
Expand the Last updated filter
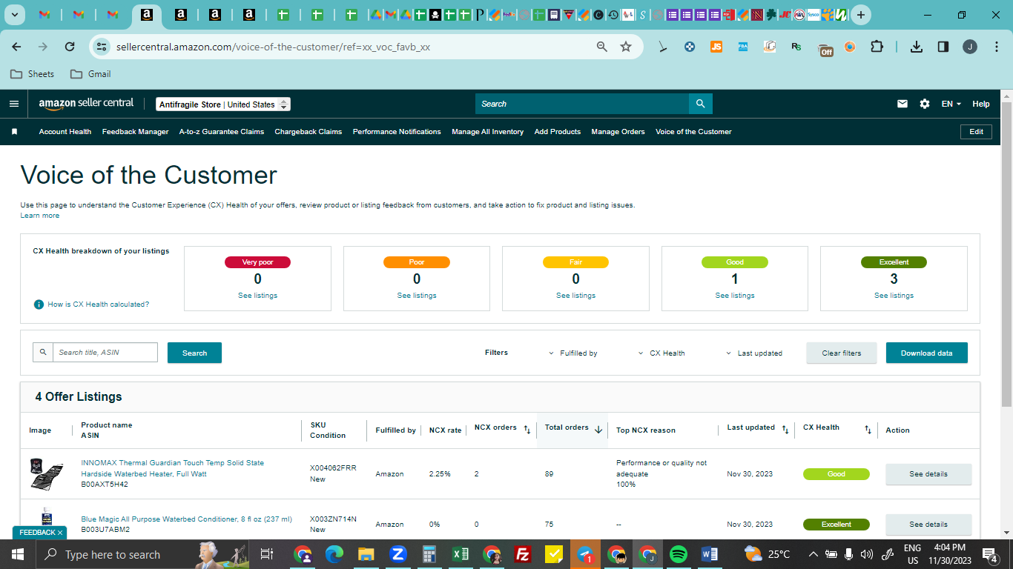tap(754, 353)
